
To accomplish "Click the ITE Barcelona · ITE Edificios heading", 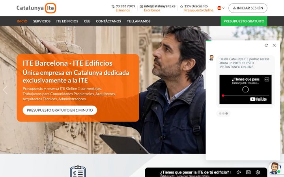I will click(x=67, y=63).
